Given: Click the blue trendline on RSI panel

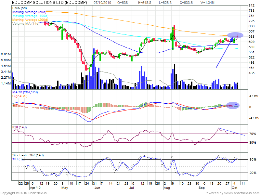Looking at the screenshot, I should pos(232,131).
